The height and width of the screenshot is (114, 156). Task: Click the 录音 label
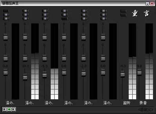[x=143, y=103]
